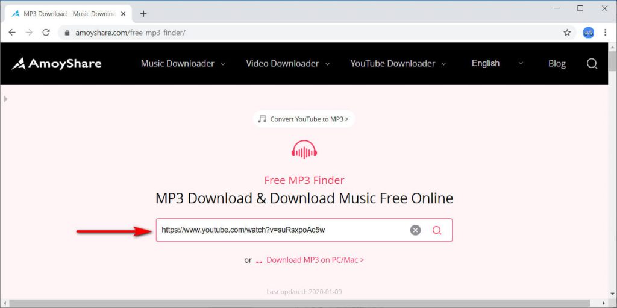Click the download icon next to Download MP3
This screenshot has height=308, width=617.
pos(259,261)
